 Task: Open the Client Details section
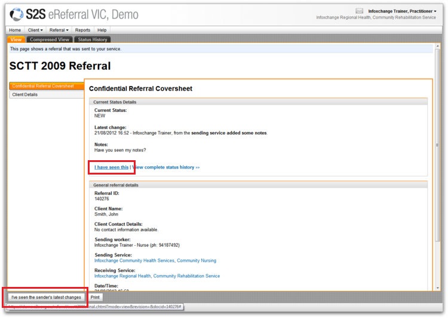click(x=47, y=94)
